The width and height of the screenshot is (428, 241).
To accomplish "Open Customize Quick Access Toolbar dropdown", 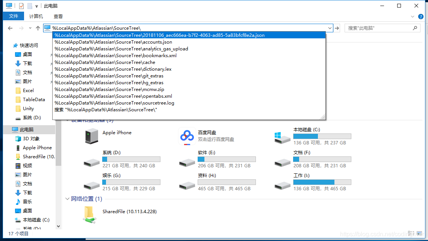I will pyautogui.click(x=36, y=6).
